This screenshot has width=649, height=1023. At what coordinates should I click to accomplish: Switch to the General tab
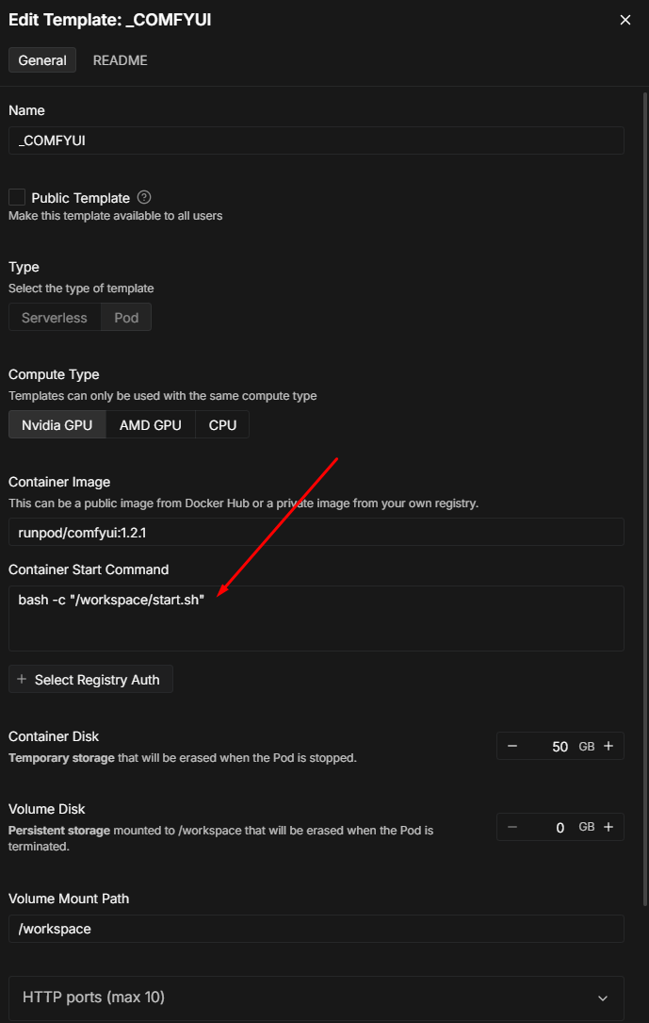[x=41, y=60]
